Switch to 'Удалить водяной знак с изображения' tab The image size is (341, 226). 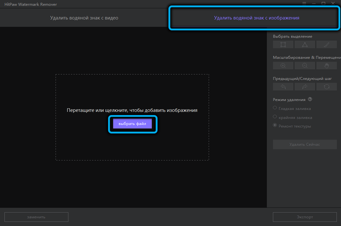tap(254, 17)
